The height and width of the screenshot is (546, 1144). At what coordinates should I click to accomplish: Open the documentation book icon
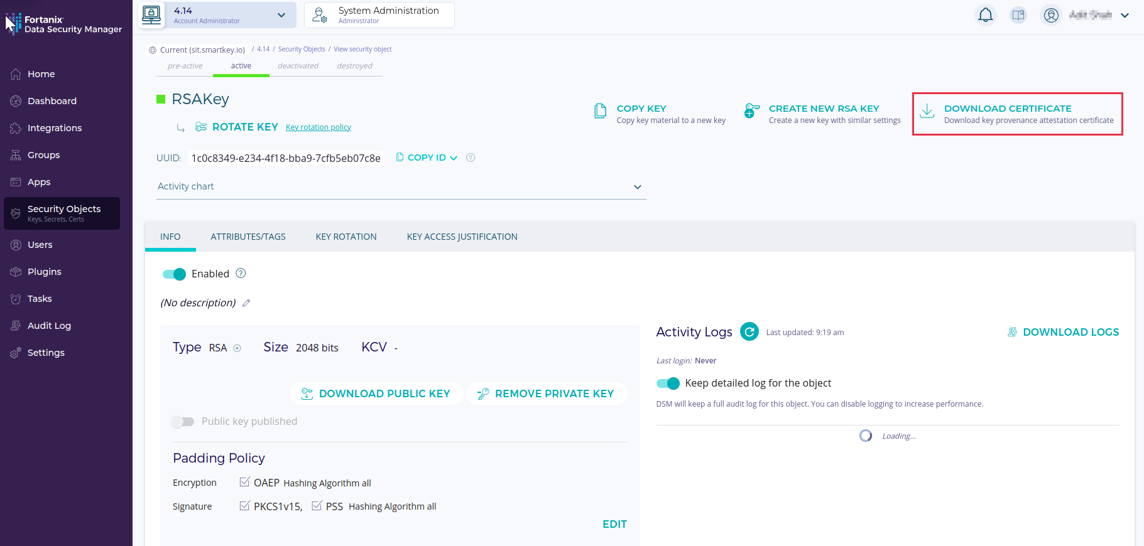click(x=1018, y=15)
